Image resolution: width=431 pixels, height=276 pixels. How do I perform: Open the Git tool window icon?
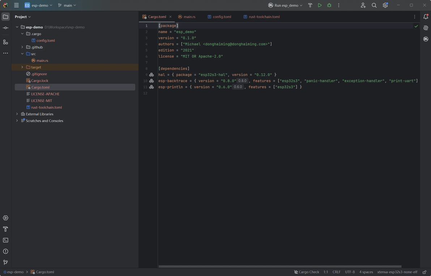click(x=5, y=262)
